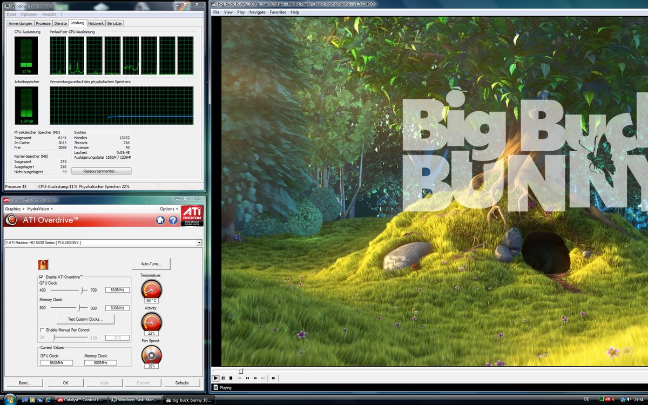Switch to the Dienste tab
This screenshot has height=405, width=648.
[60, 23]
